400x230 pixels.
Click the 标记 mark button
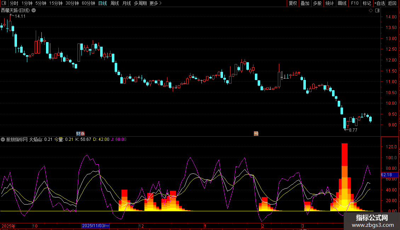[x=367, y=3]
